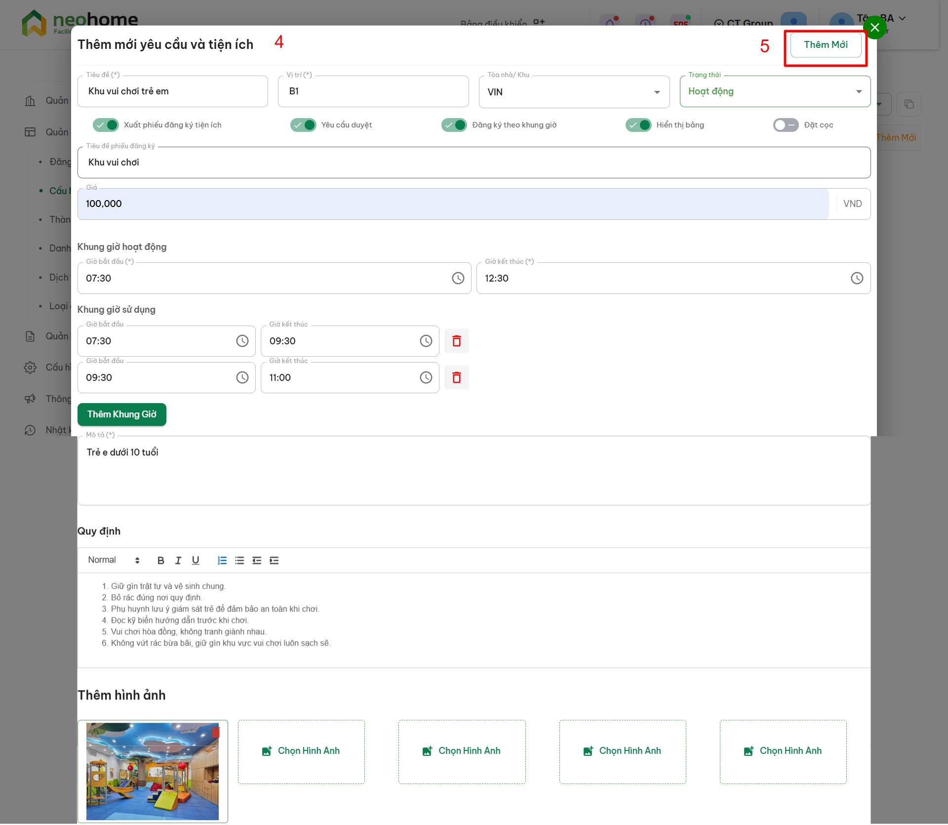Click the underline formatting icon
The image size is (948, 825).
coord(196,560)
